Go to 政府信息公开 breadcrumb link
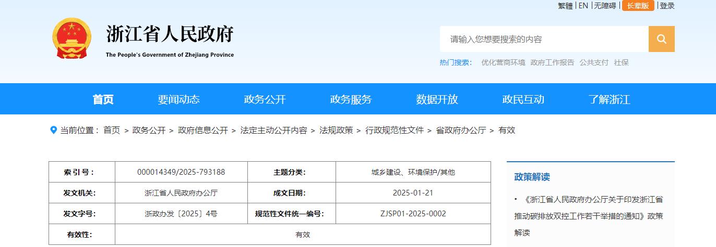The image size is (716, 247). click(203, 130)
